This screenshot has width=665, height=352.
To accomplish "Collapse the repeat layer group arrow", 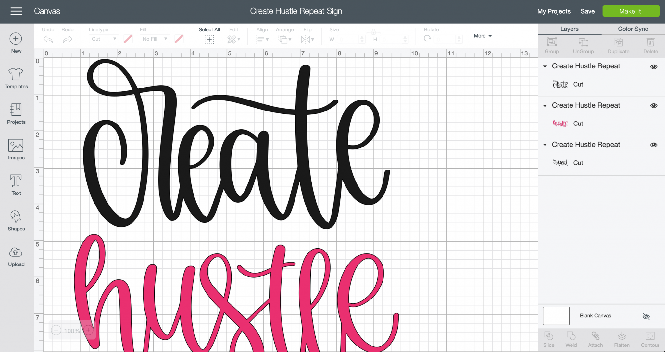I will [545, 145].
